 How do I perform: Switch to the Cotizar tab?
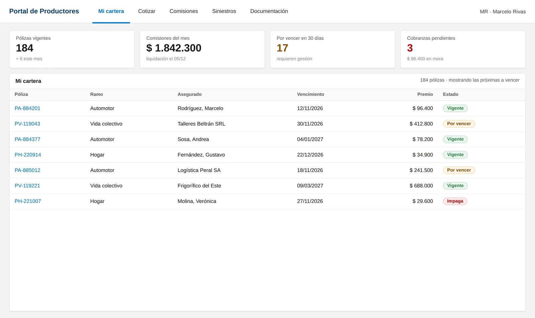(x=147, y=11)
